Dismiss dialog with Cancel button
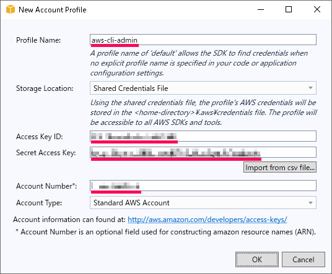332x274 pixels. (x=304, y=259)
